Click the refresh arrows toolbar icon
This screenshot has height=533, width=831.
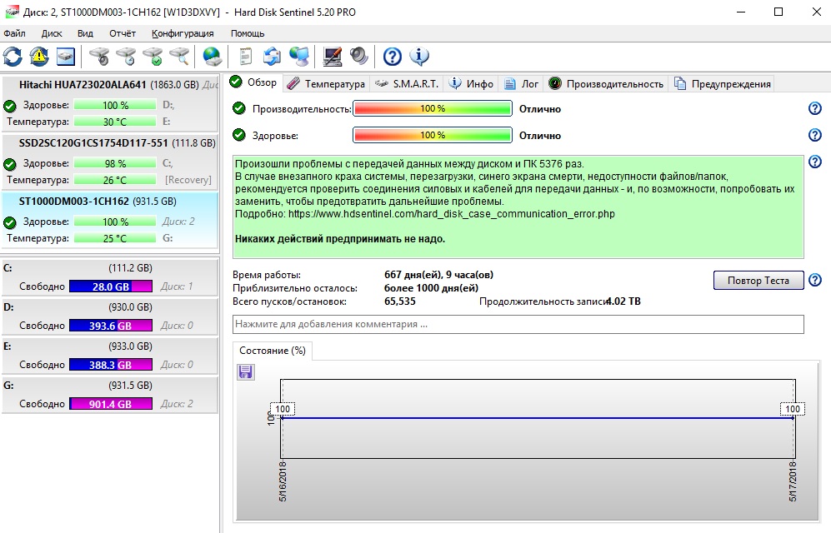[13, 57]
